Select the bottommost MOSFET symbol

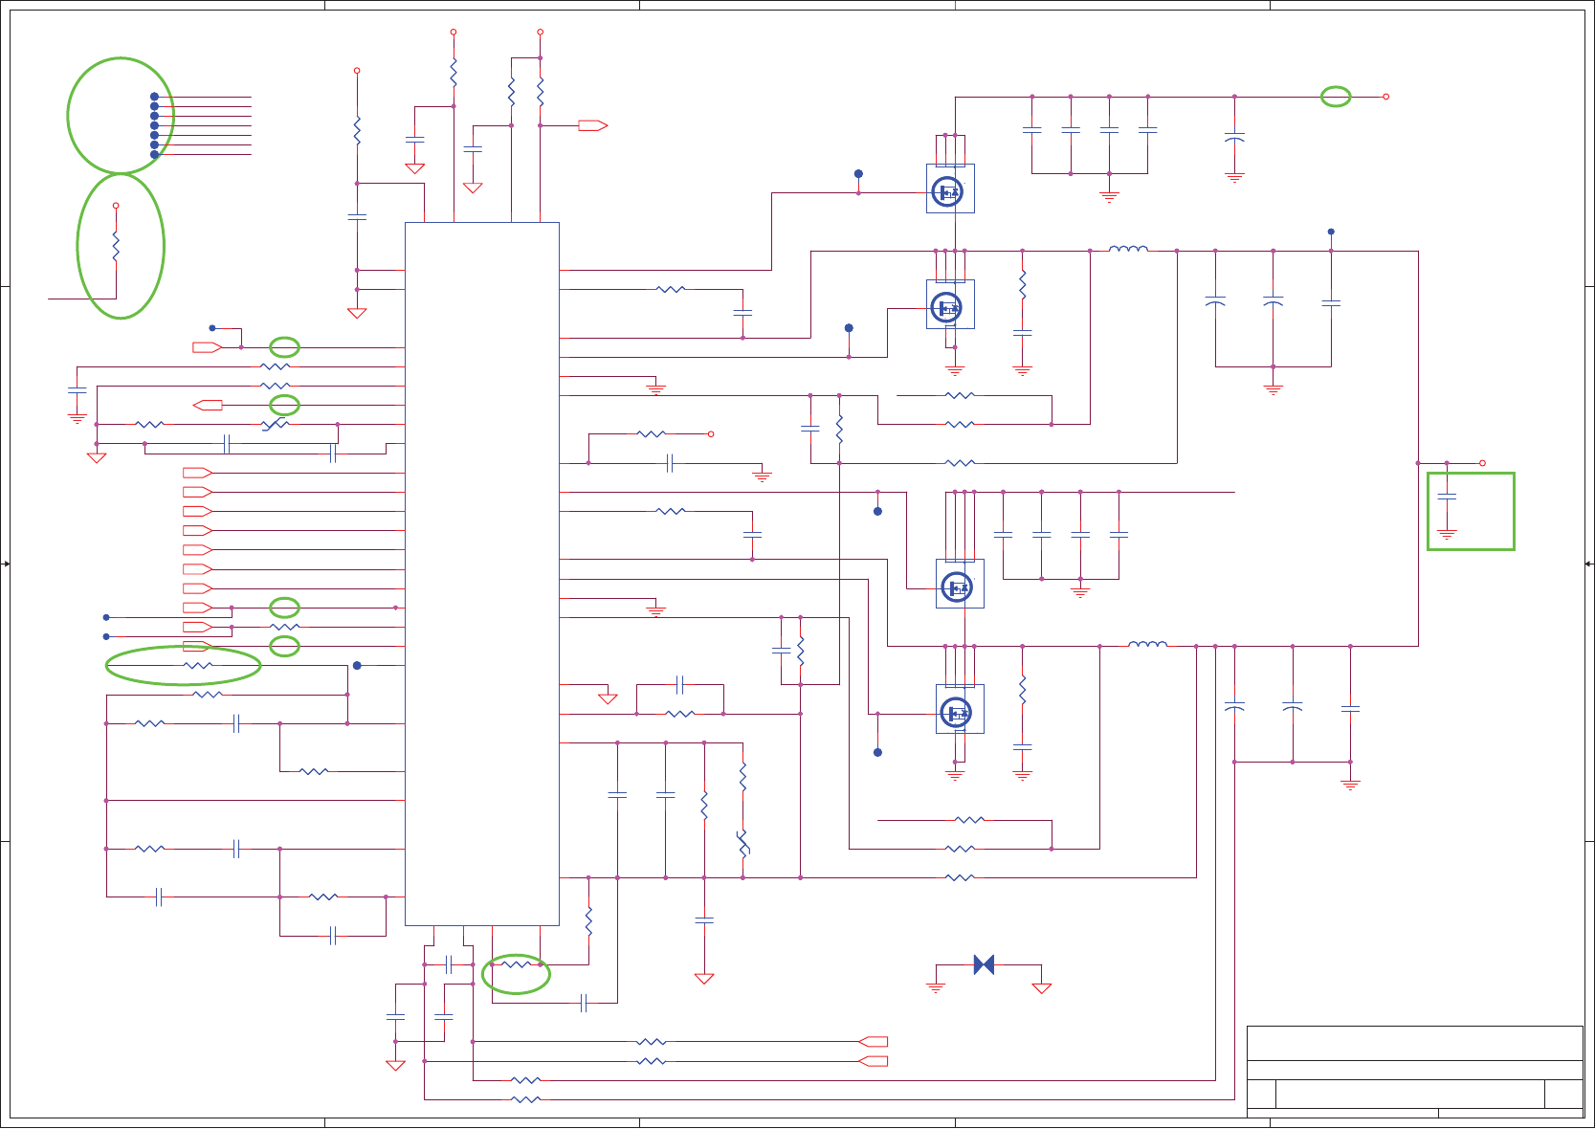[x=960, y=709]
